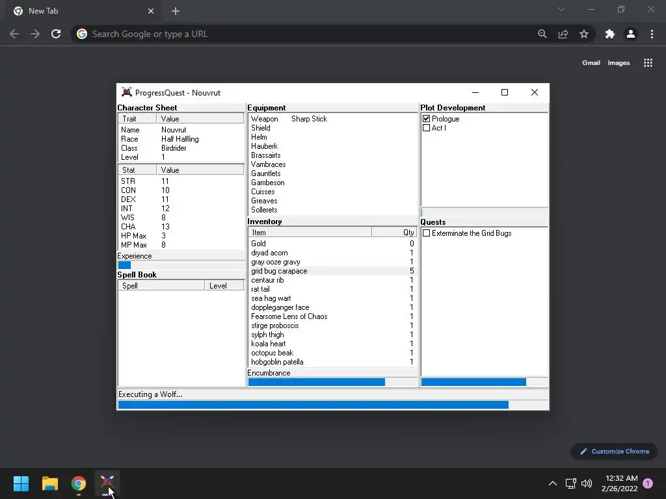Click the Customize Chrome button

(614, 451)
